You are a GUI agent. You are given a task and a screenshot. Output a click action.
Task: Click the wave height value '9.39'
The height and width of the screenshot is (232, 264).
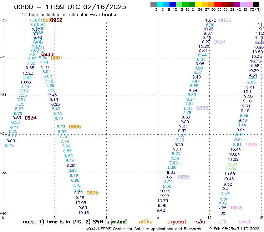(x=71, y=166)
